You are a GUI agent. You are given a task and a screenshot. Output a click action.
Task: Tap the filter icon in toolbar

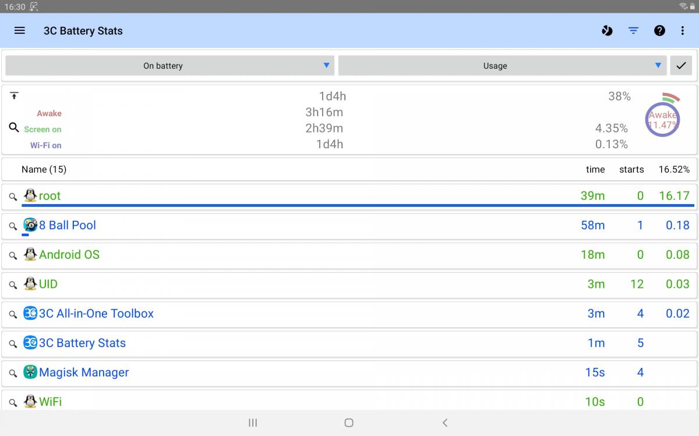(633, 31)
